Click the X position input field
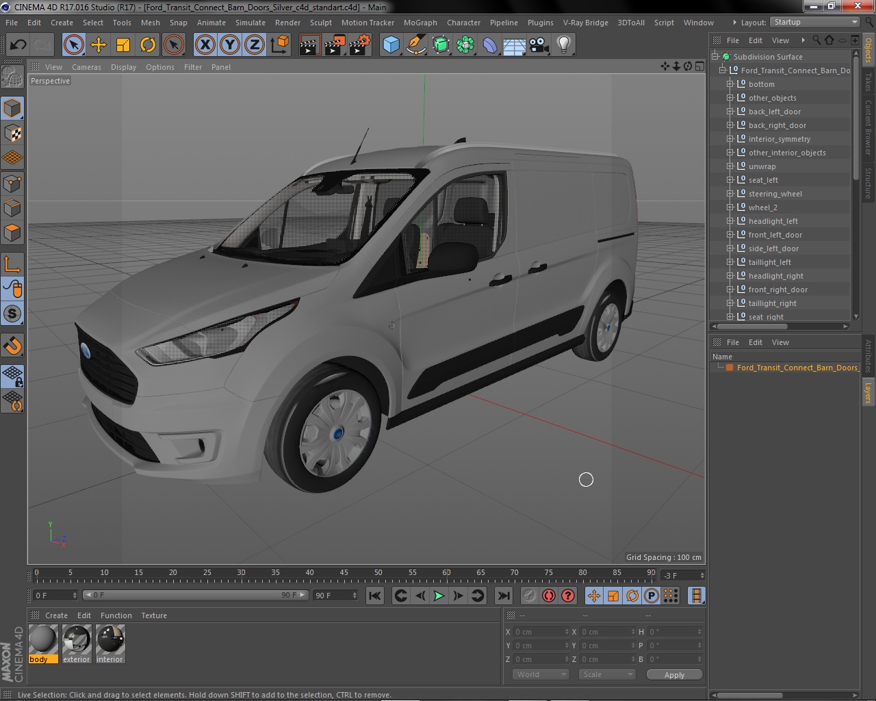Viewport: 876px width, 701px height. [x=541, y=632]
